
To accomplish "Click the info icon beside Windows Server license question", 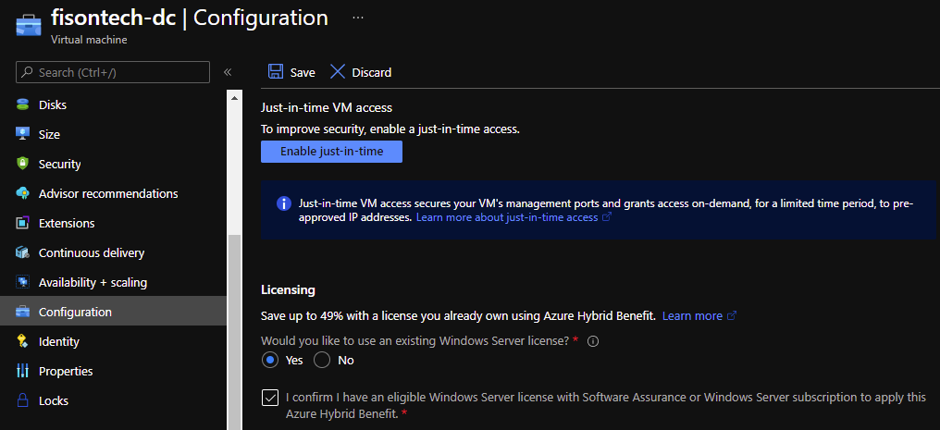I will pyautogui.click(x=593, y=341).
